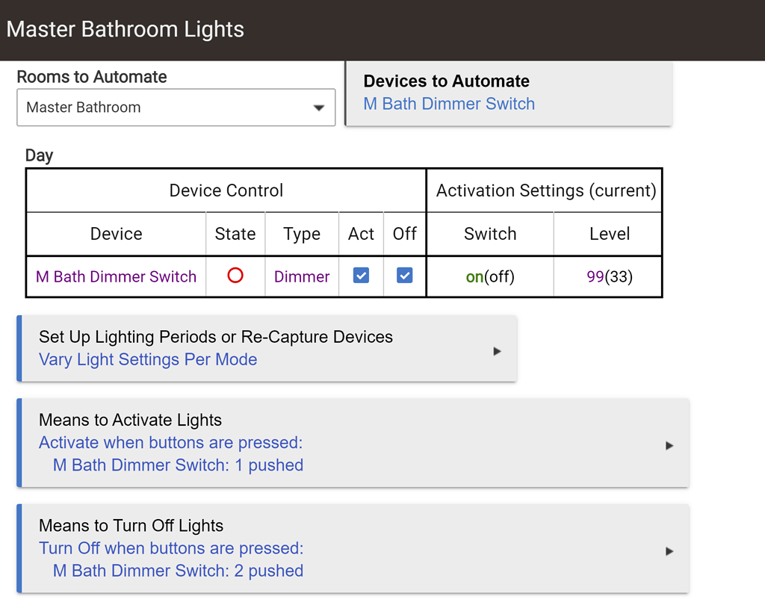The height and width of the screenshot is (605, 765).
Task: Click Turn Off when buttons are pressed
Action: [x=170, y=547]
